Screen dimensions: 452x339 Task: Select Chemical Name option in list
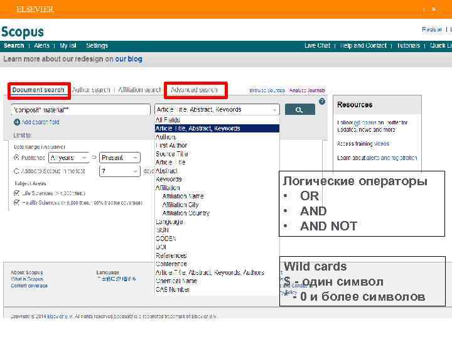(176, 281)
